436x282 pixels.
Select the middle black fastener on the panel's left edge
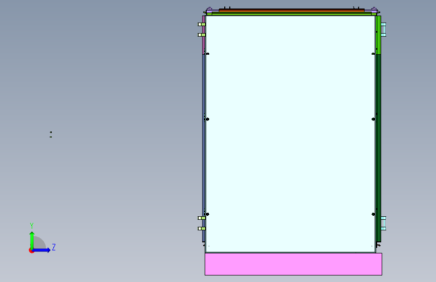click(x=207, y=119)
